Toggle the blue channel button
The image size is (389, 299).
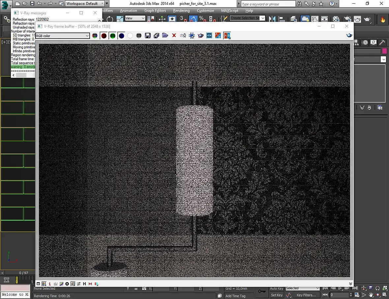tap(122, 36)
